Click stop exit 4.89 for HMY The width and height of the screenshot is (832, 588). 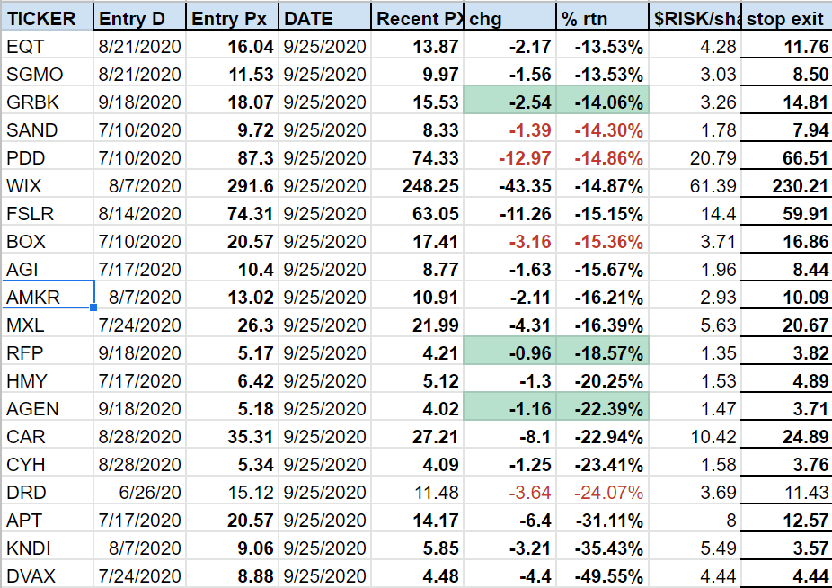point(786,380)
